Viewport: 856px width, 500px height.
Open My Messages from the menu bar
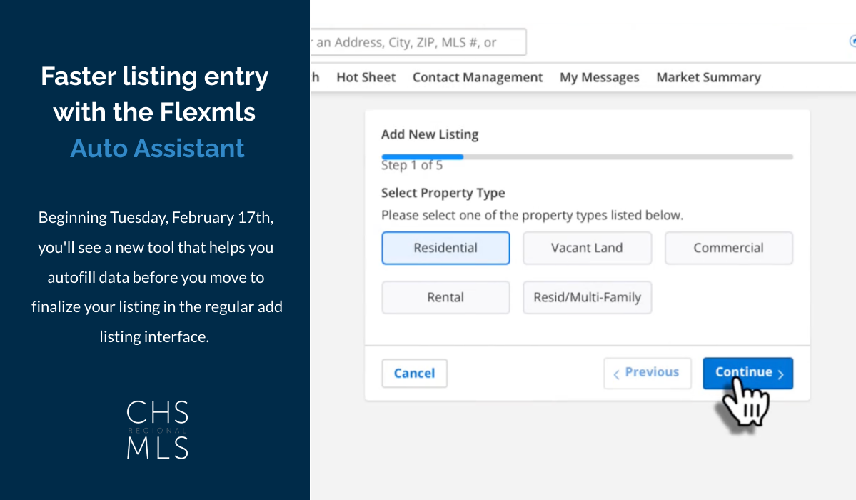click(x=599, y=77)
